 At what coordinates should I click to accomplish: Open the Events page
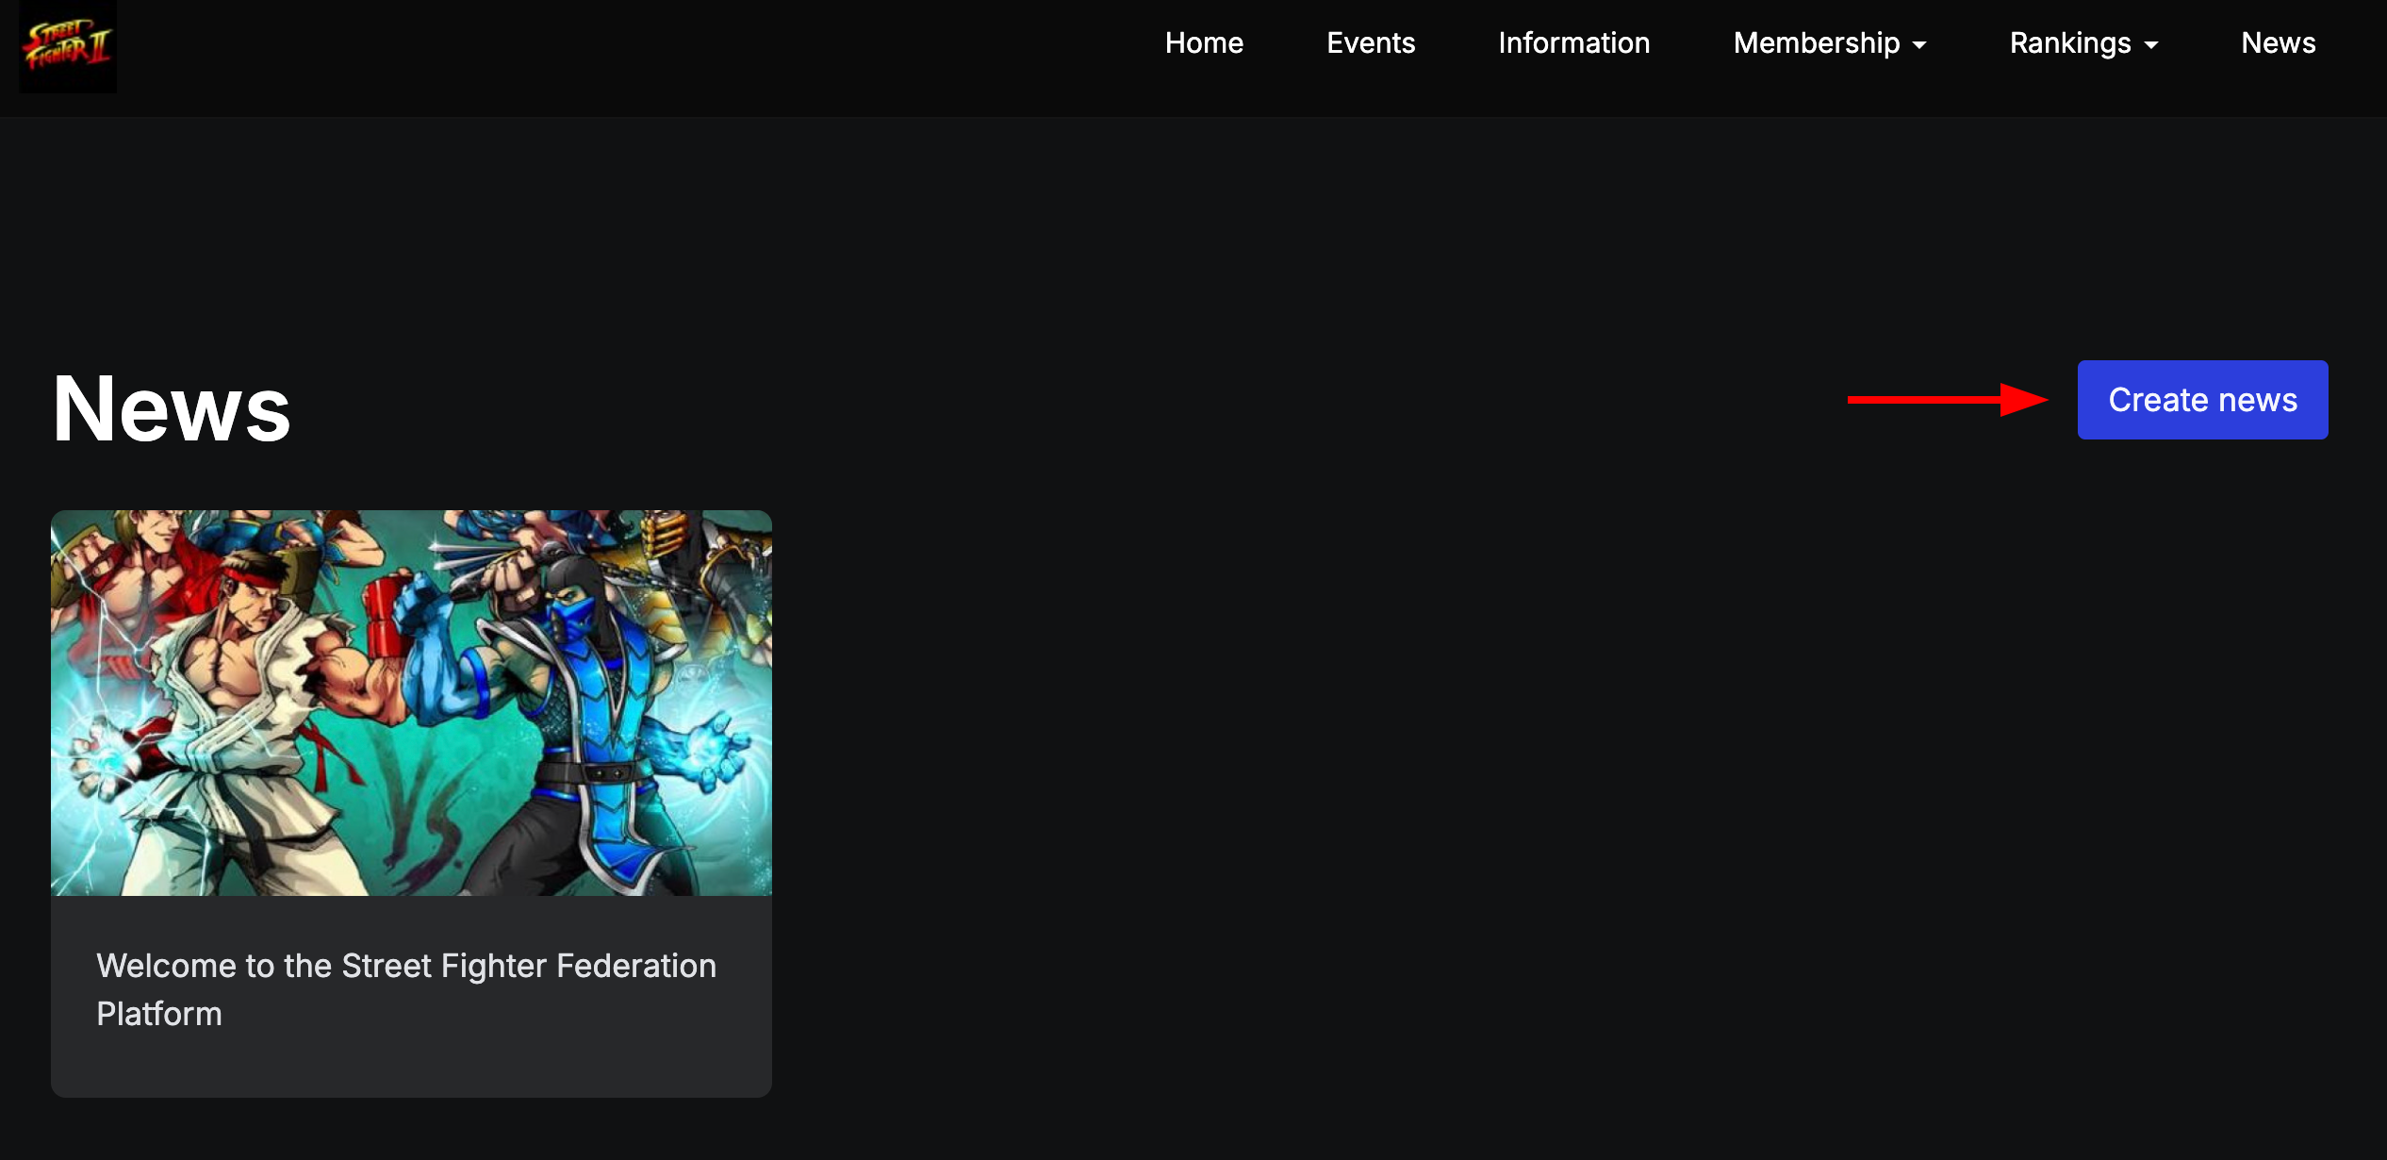(1371, 43)
